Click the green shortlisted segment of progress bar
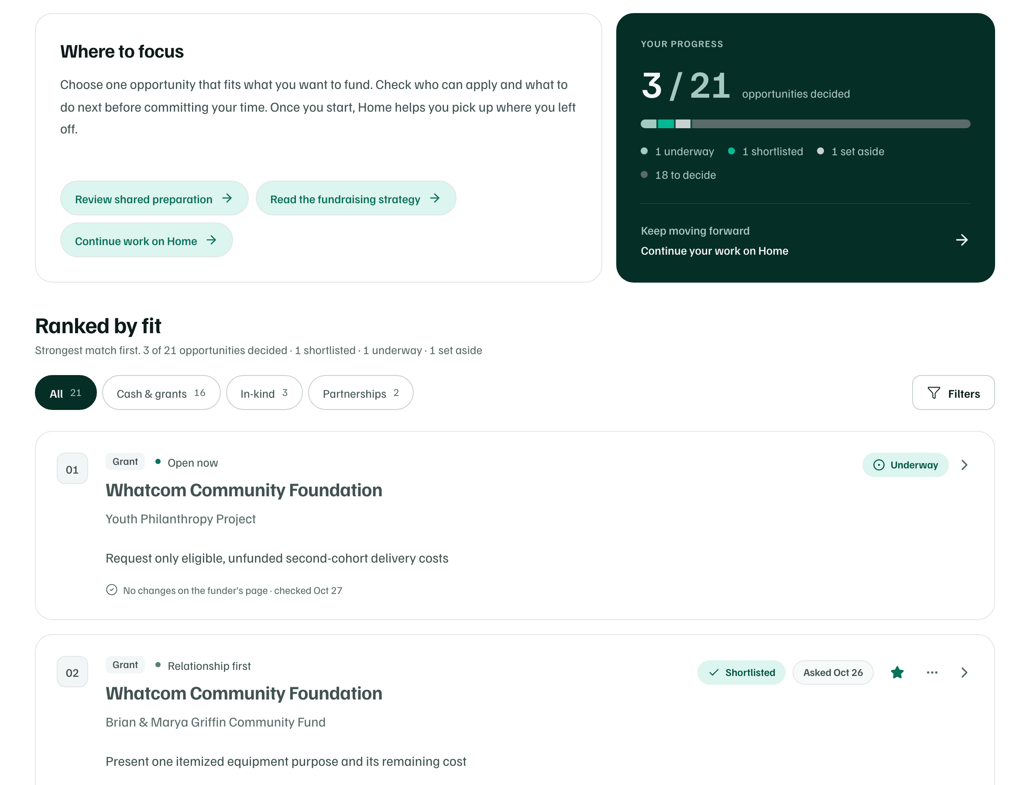The image size is (1030, 785). click(x=666, y=124)
